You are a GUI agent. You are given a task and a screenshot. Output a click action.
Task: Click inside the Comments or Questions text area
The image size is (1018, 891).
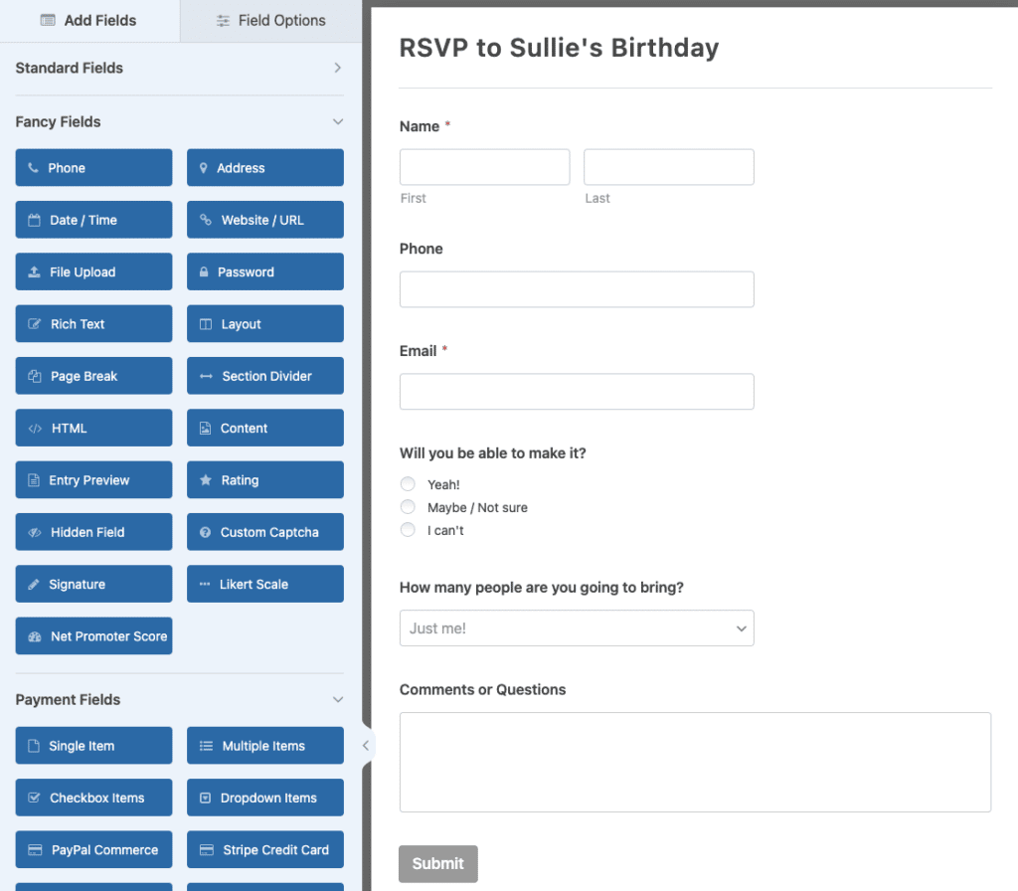pos(695,762)
